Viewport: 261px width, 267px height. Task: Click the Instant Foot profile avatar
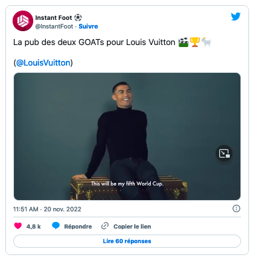23,21
